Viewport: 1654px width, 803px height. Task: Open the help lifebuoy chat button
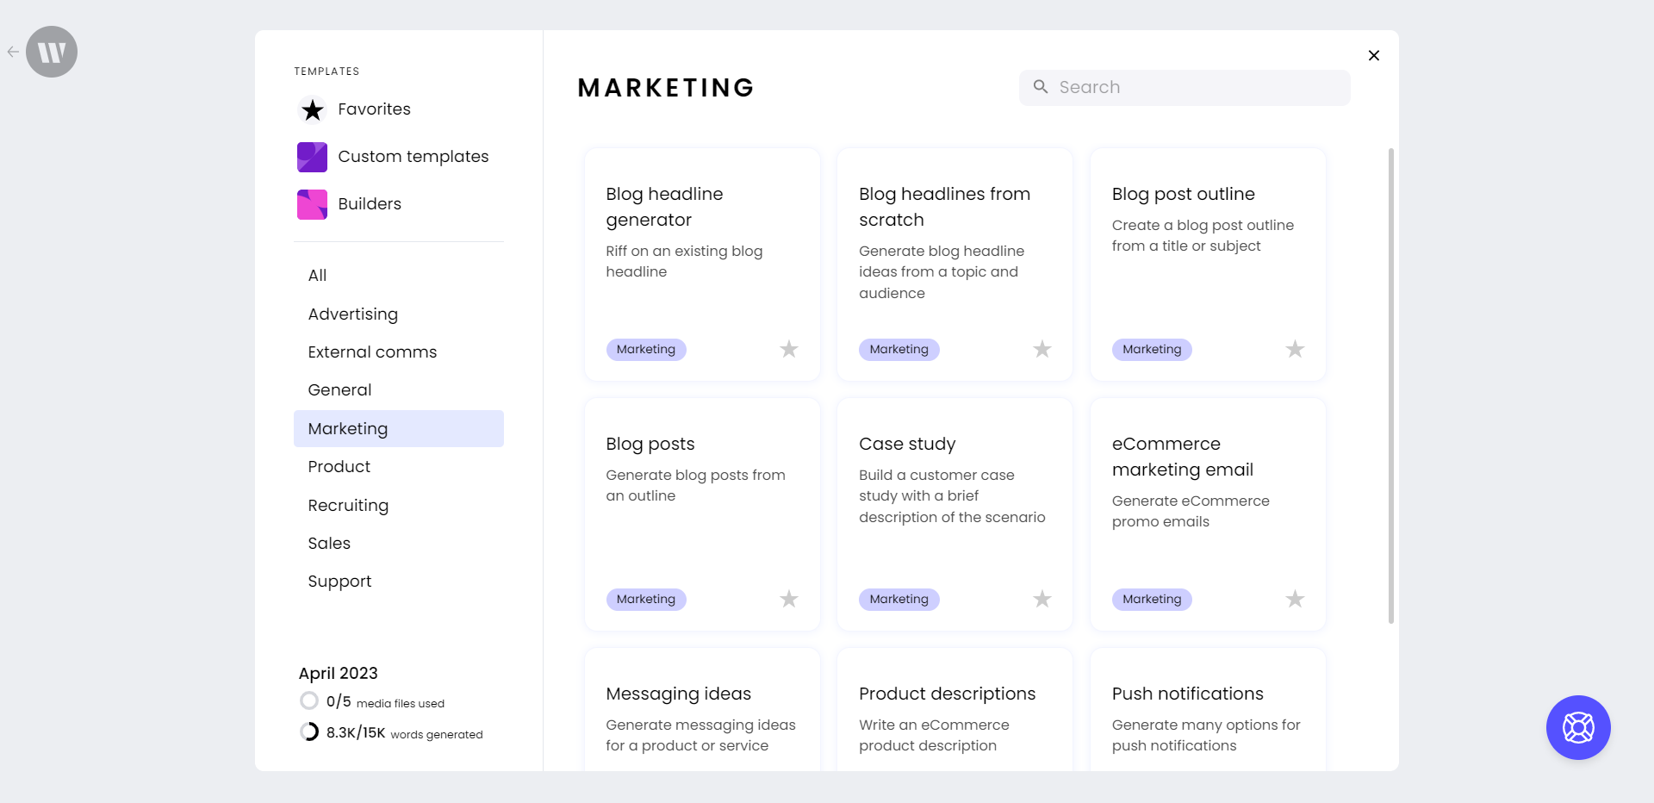click(1578, 727)
